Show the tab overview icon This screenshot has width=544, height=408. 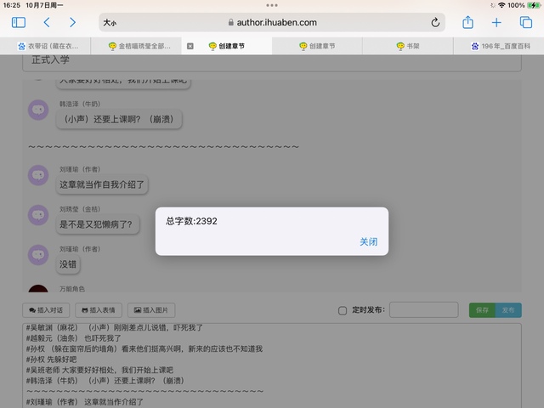tap(524, 23)
